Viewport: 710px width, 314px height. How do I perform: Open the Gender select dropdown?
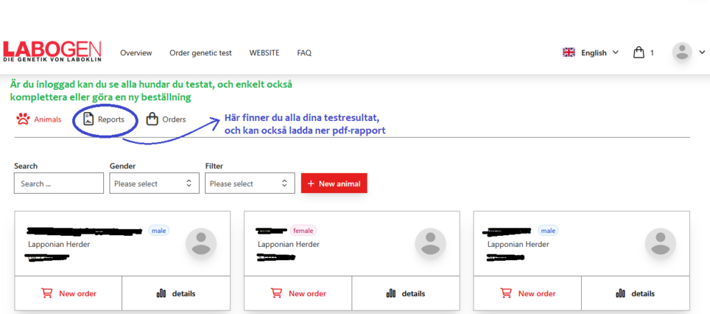(154, 183)
